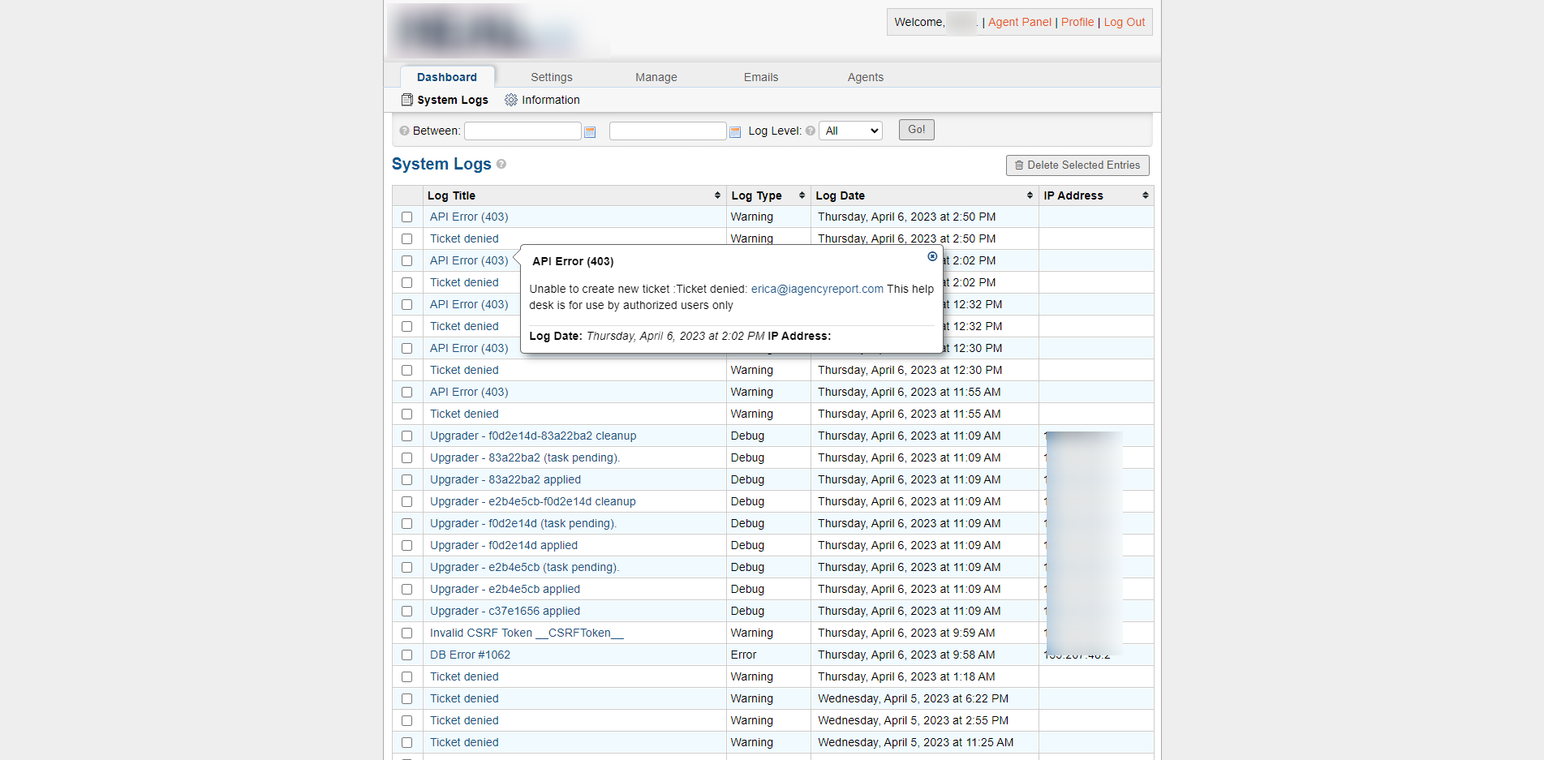1544x760 pixels.
Task: Click the start date input field
Action: (x=523, y=131)
